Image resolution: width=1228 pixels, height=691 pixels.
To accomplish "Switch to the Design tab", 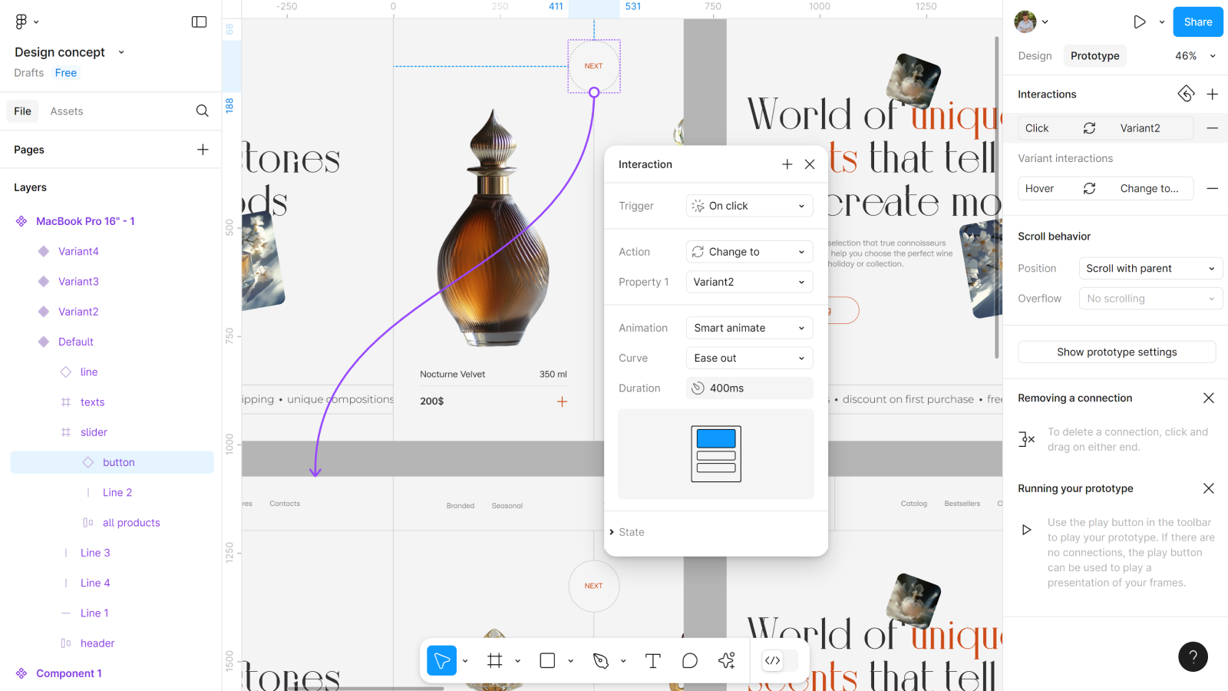I will [1035, 56].
